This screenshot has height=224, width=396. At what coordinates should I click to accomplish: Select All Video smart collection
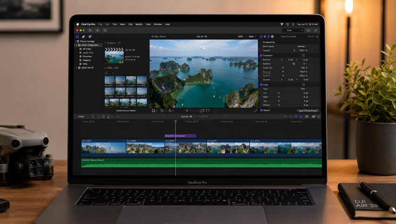(x=85, y=49)
